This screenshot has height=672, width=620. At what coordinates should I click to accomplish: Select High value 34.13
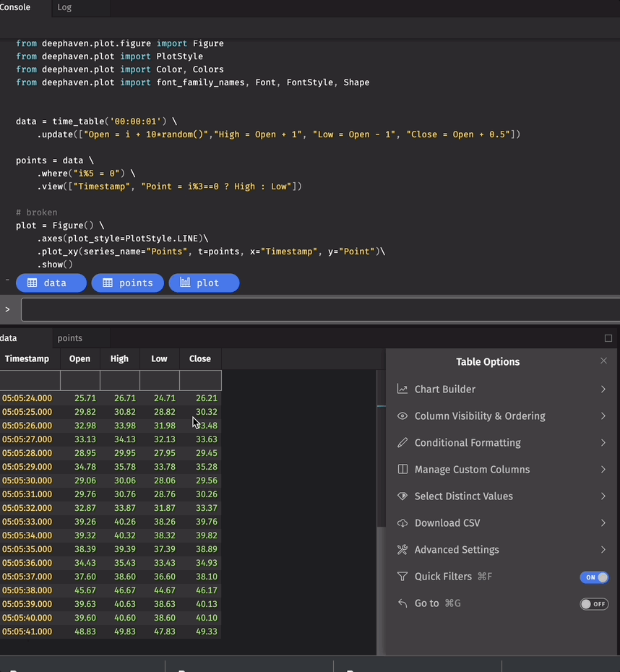point(120,439)
